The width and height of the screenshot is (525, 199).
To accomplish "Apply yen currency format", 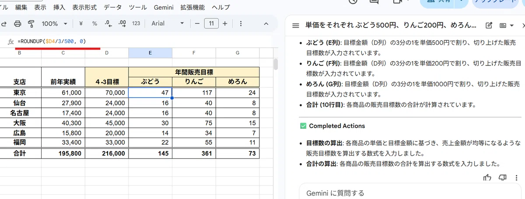I will coord(81,24).
